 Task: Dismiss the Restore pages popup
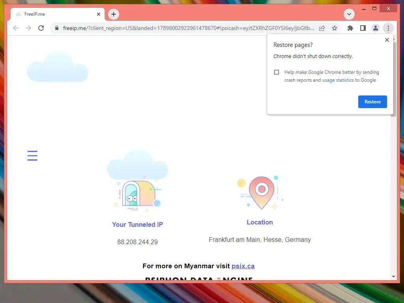387,40
